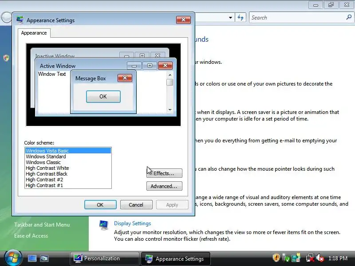This screenshot has height=266, width=355.
Task: Click Show Desktop quick launch icon
Action: 32,258
